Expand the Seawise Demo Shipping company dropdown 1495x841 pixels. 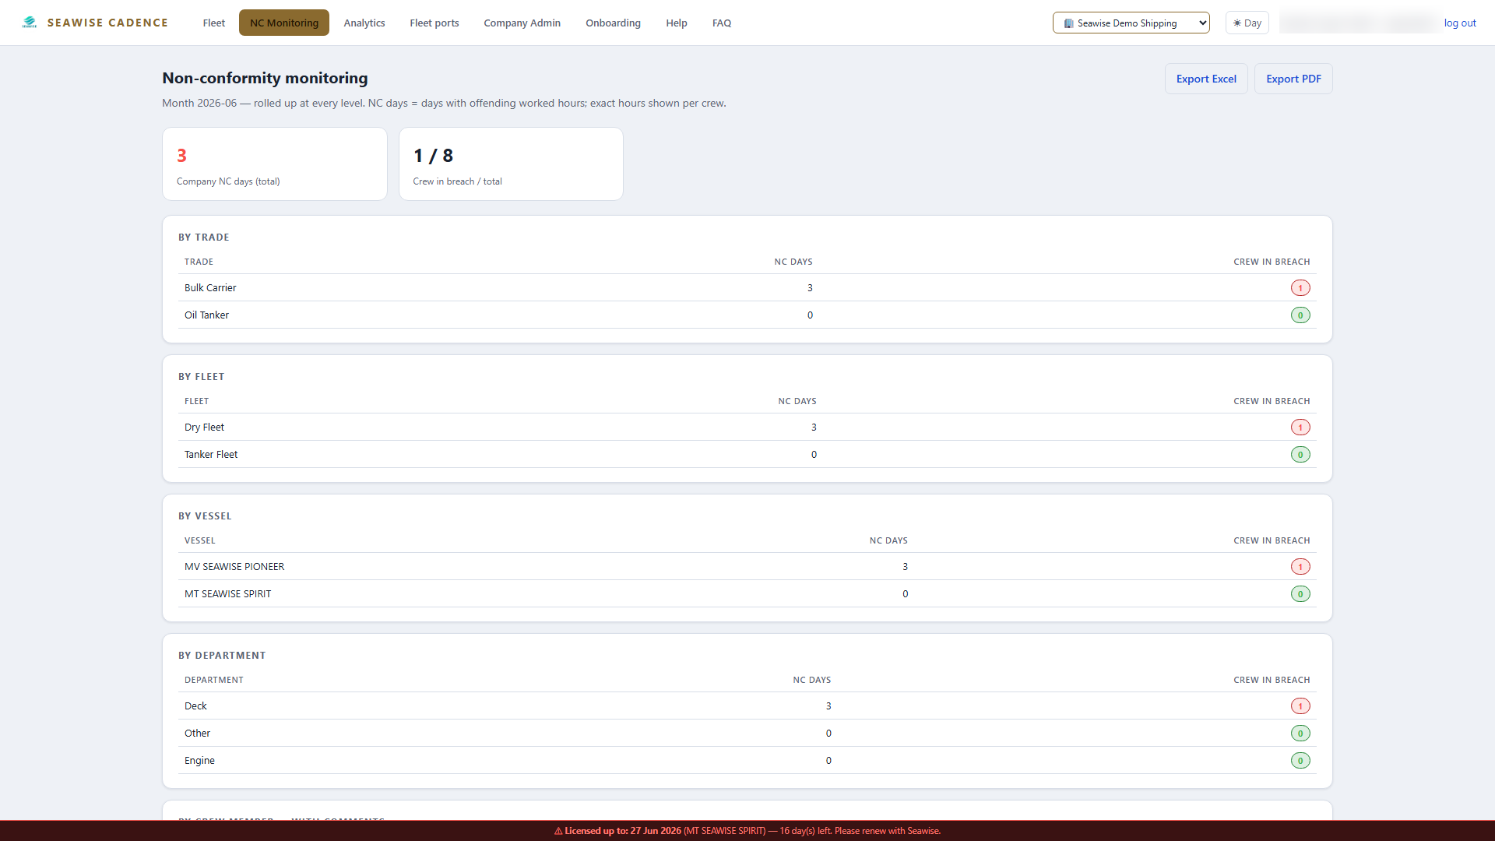tap(1131, 23)
